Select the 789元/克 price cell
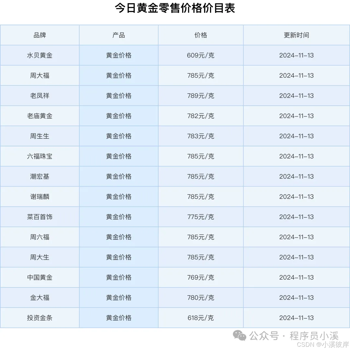 click(201, 96)
